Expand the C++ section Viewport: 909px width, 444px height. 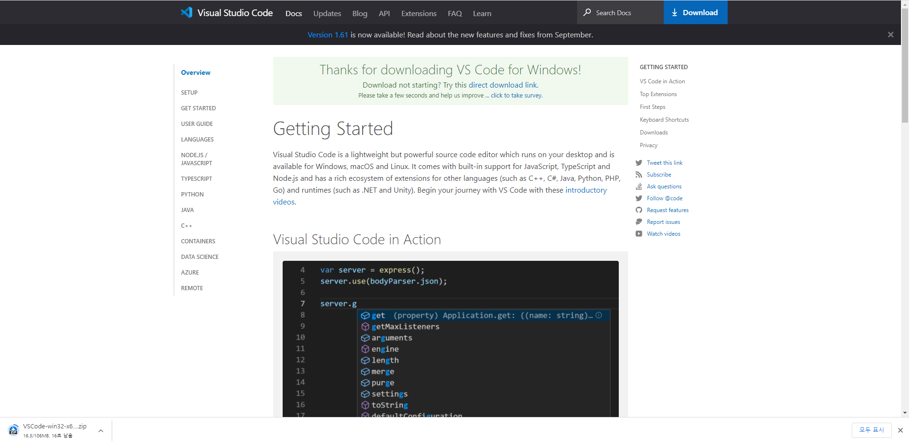[x=187, y=226]
